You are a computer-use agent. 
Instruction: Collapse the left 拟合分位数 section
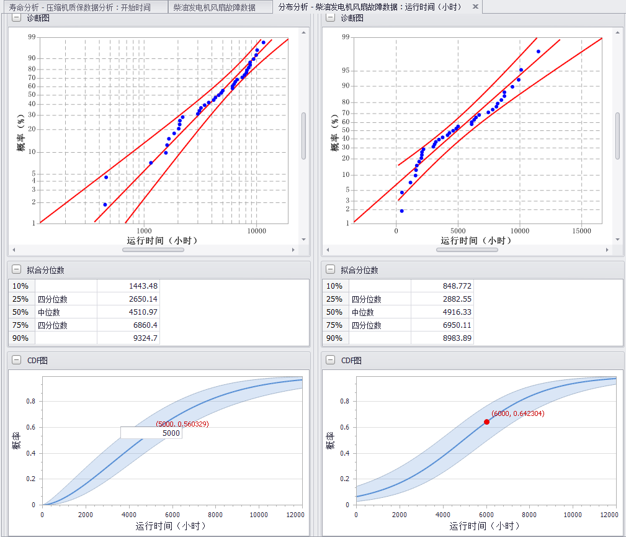(17, 270)
